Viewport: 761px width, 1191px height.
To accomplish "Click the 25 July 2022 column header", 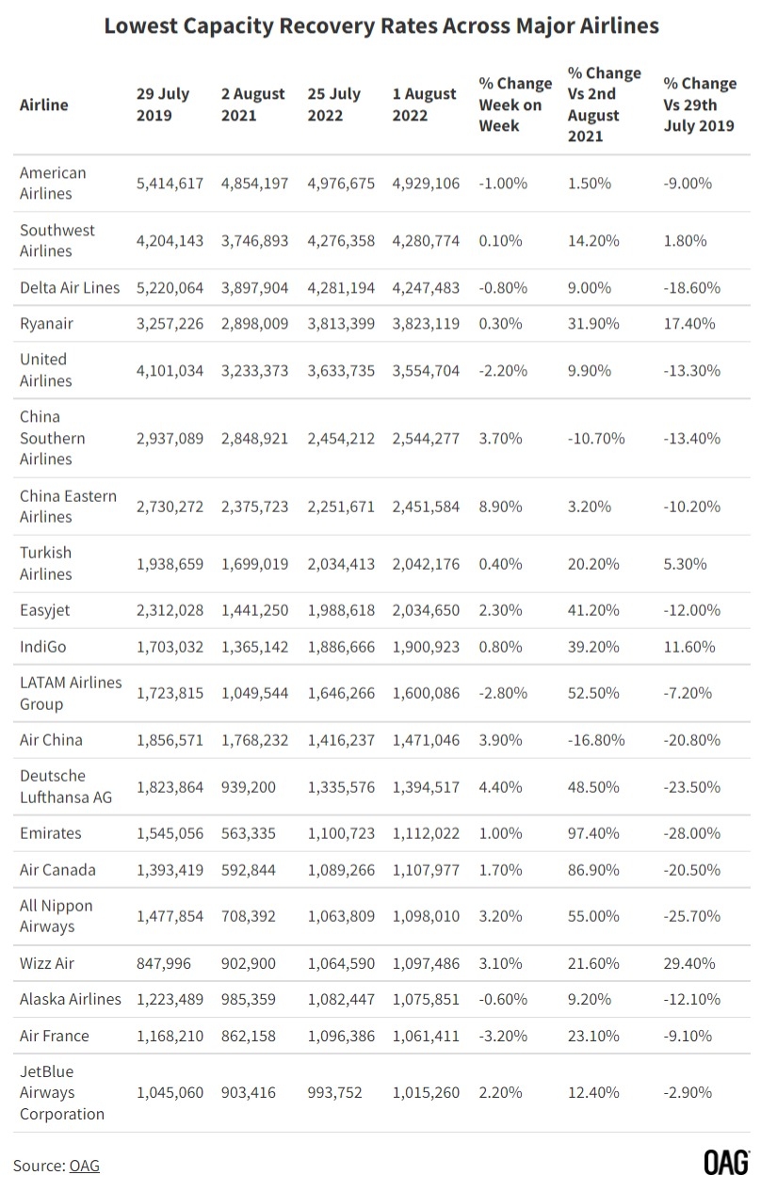I will coord(334,105).
